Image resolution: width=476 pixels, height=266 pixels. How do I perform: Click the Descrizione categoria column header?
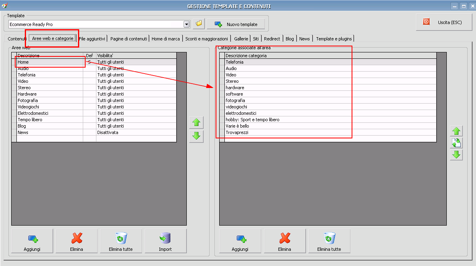[x=330, y=56]
